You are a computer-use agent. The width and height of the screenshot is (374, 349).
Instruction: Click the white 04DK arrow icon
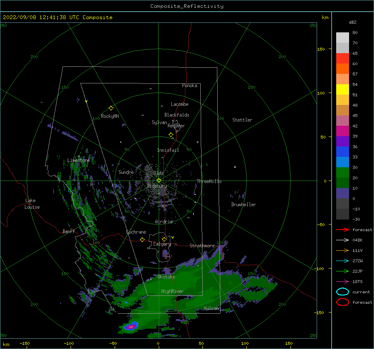coord(342,240)
